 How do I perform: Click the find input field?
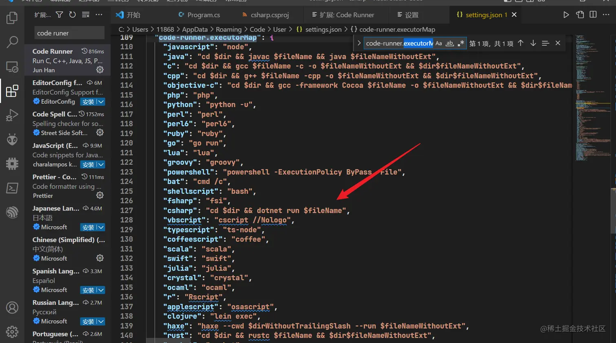tap(399, 43)
